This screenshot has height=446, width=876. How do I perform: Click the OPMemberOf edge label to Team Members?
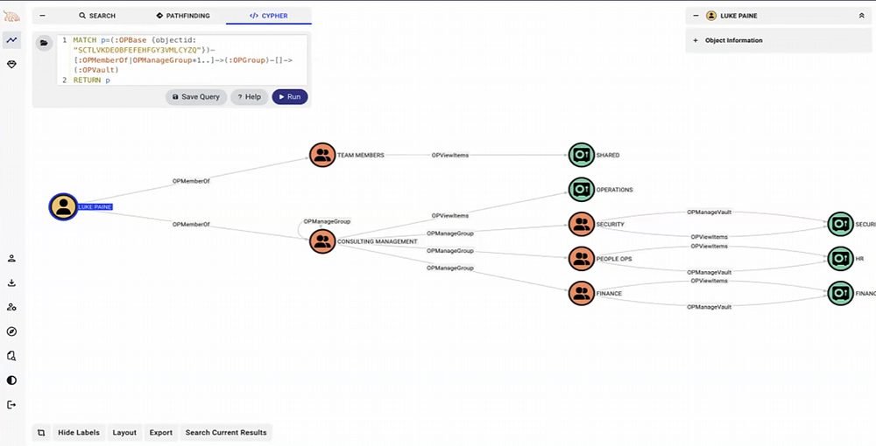[191, 181]
